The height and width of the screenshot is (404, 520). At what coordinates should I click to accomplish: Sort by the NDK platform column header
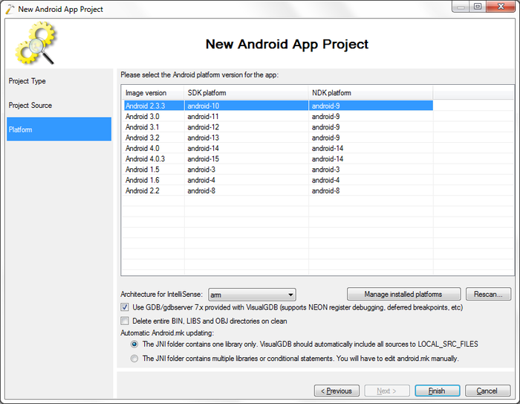[x=371, y=93]
